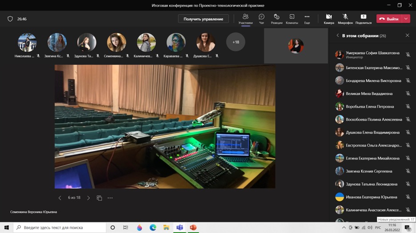
Task: Go to the next slide
Action: point(88,198)
